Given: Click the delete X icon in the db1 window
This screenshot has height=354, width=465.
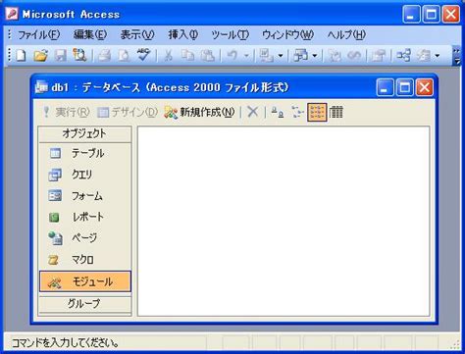Looking at the screenshot, I should 252,112.
